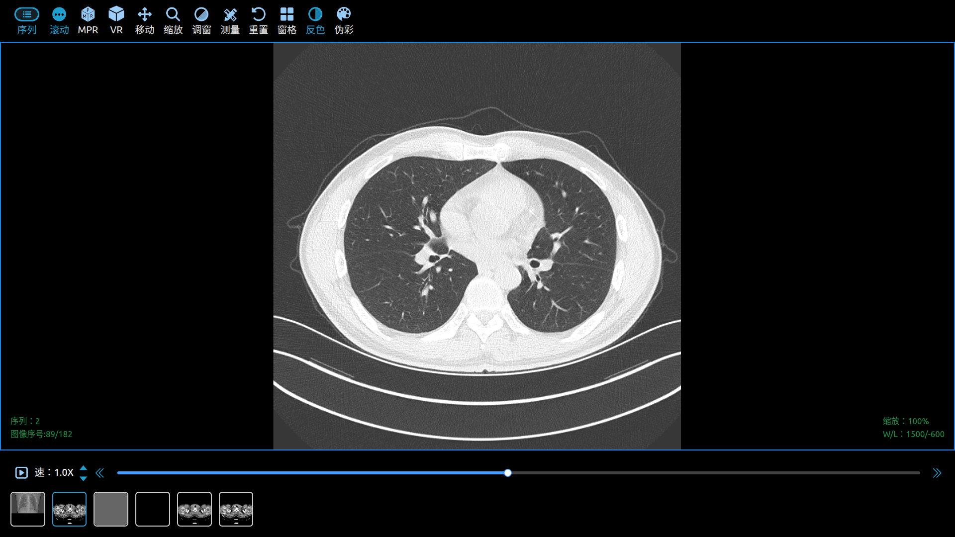The height and width of the screenshot is (537, 955).
Task: Open the 窗格 grid layout options
Action: coord(287,20)
